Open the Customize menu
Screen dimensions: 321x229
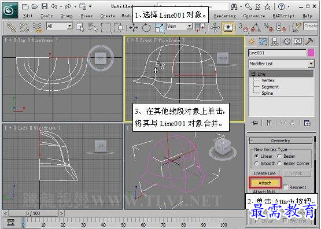(x=254, y=16)
